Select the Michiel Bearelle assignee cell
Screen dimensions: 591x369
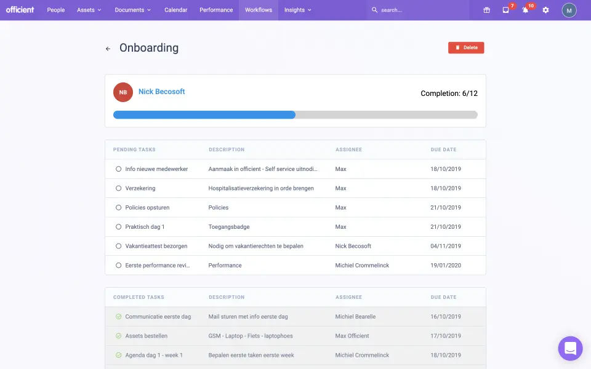(x=355, y=317)
